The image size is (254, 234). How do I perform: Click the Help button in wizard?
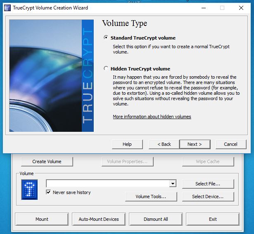127,144
